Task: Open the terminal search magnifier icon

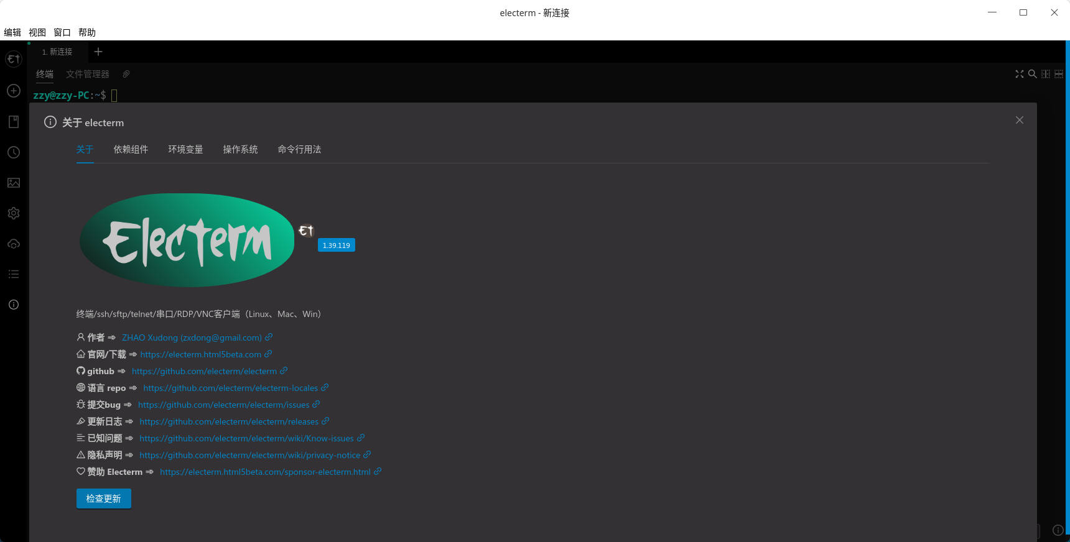Action: (1032, 74)
